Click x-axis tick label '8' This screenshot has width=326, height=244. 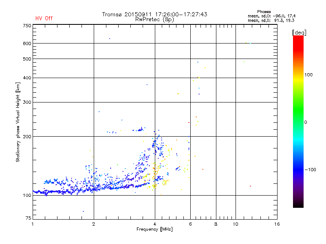[x=216, y=224]
